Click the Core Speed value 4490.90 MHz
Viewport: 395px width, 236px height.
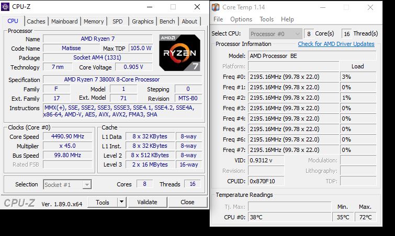click(x=67, y=136)
